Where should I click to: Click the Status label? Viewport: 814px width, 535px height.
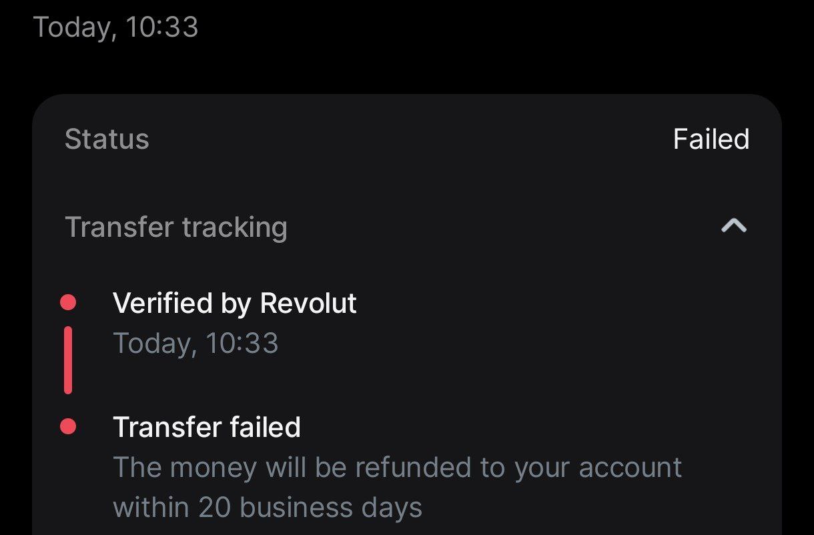point(107,139)
